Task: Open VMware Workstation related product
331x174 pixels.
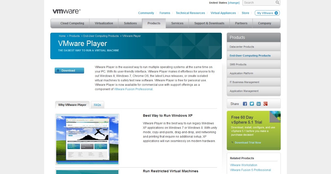Action: (244, 165)
